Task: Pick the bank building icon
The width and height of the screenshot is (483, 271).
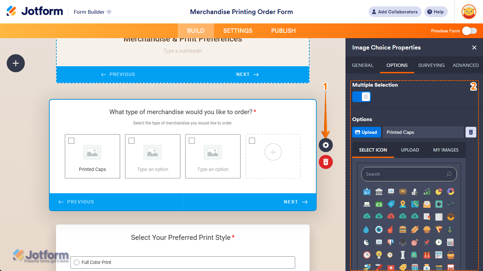Action: [379, 192]
